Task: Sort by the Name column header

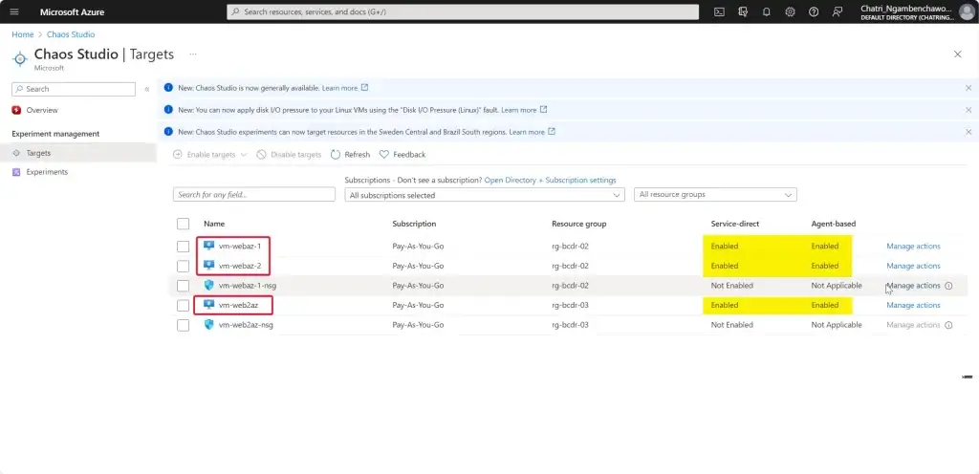Action: coord(214,224)
